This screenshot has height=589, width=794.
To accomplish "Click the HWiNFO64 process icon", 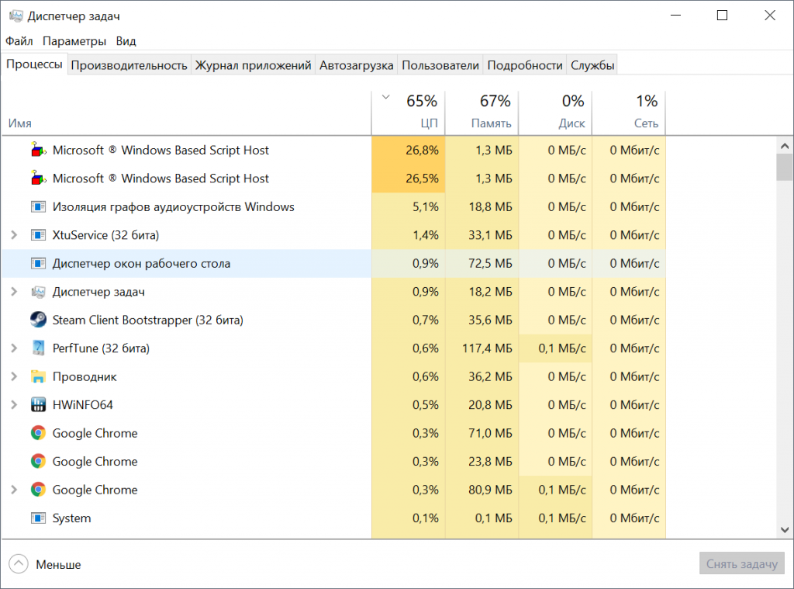I will pyautogui.click(x=38, y=405).
